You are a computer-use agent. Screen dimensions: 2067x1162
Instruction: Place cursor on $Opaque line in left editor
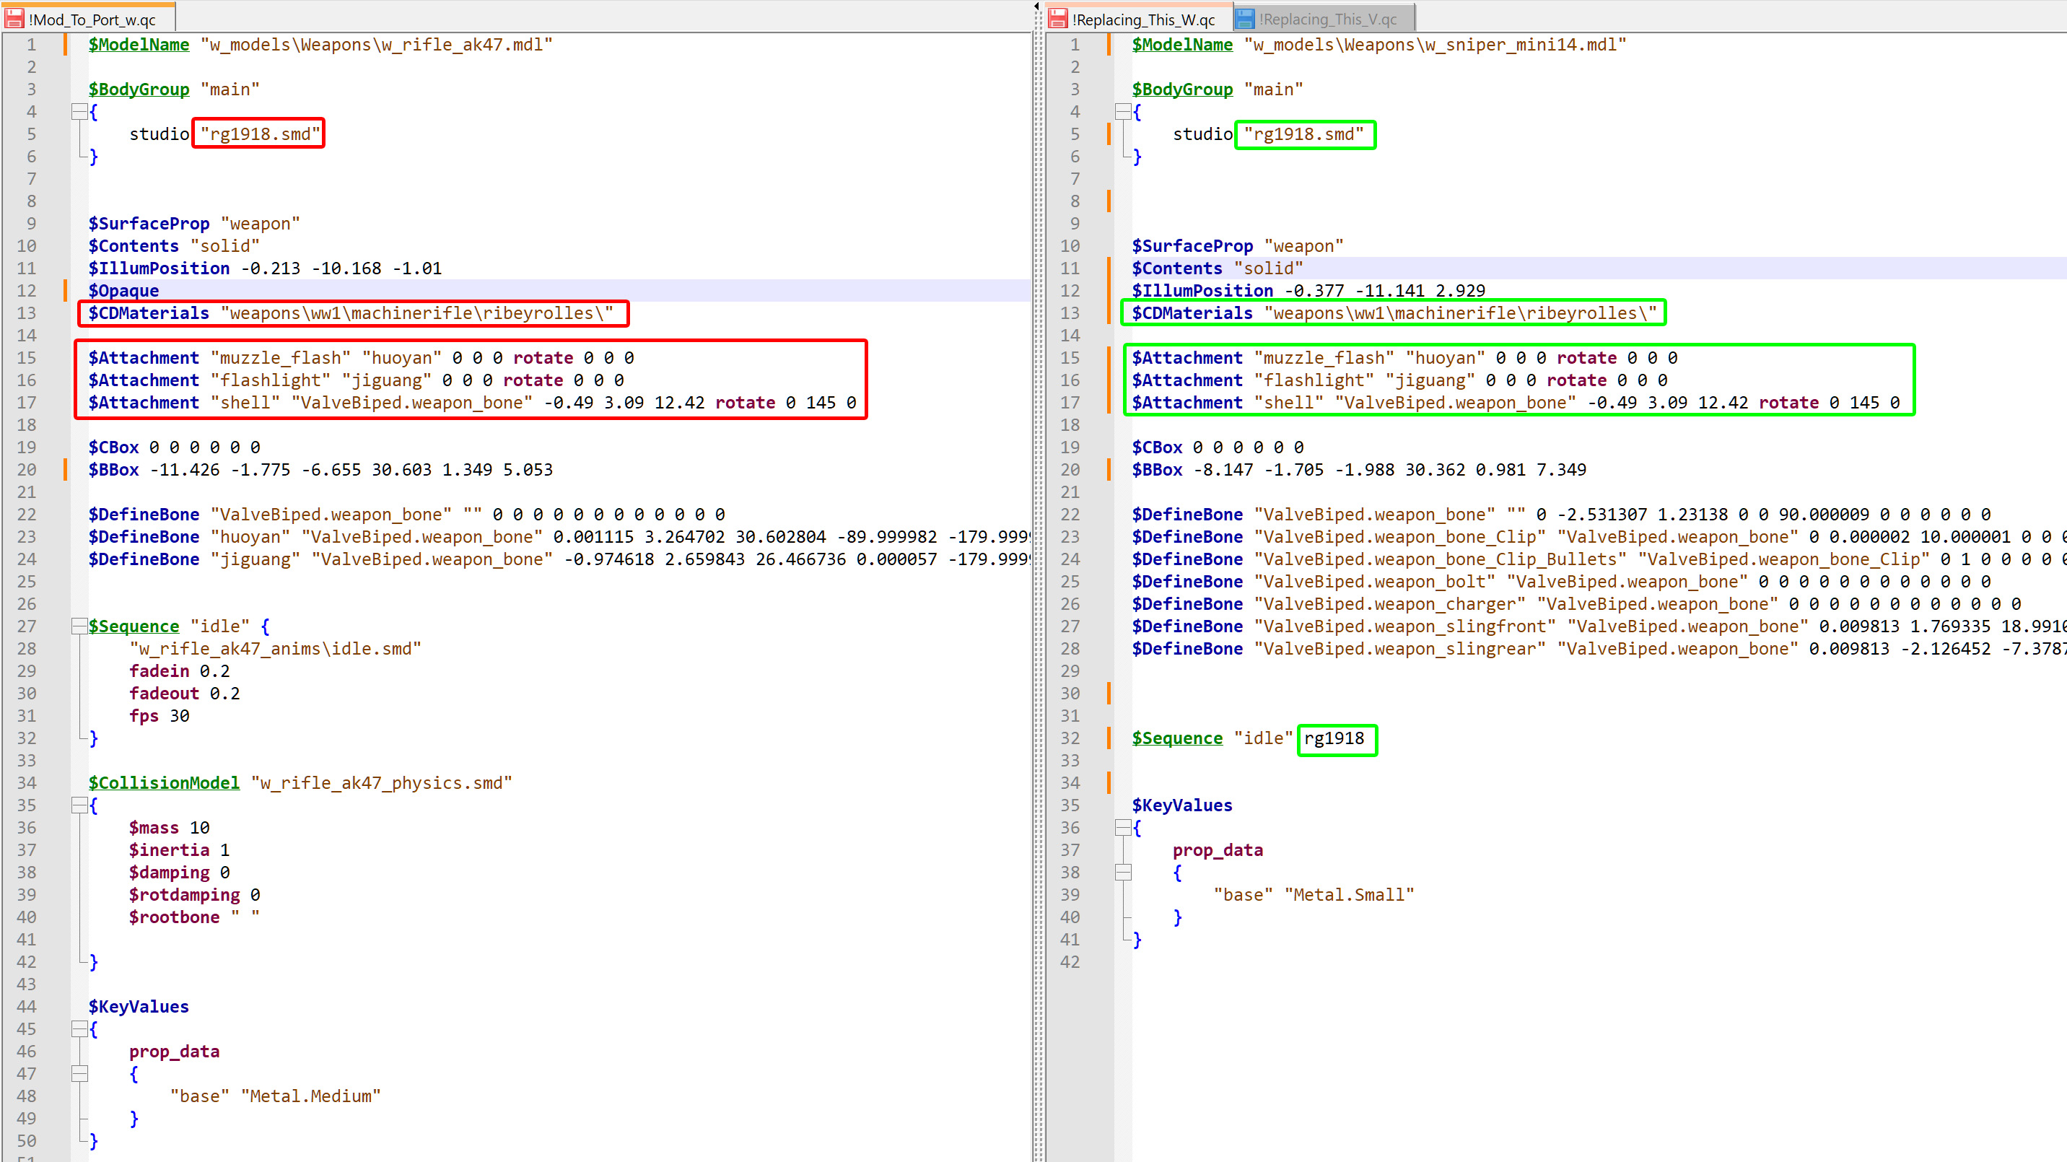pyautogui.click(x=123, y=290)
